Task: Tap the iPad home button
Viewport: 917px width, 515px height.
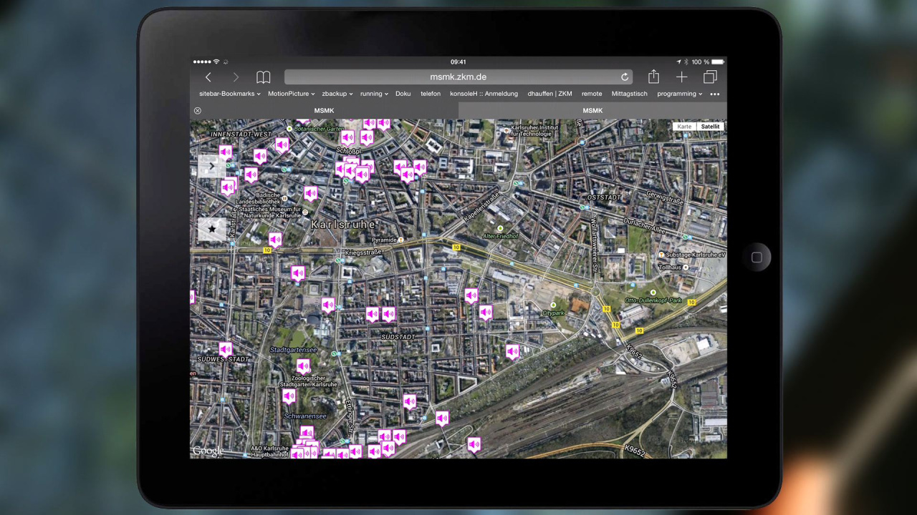Action: point(757,257)
